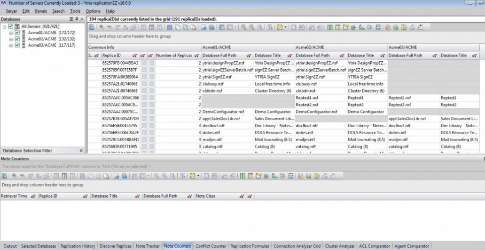Click the plus icon in Note Counters toolbar
Viewport: 485px width, 250px height.
(x=14, y=176)
